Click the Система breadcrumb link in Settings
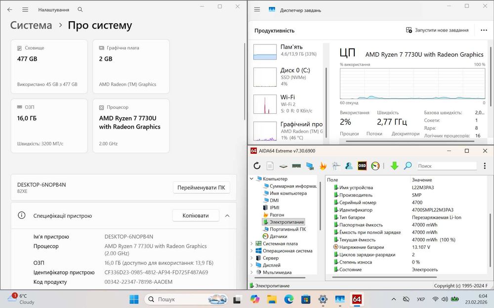The width and height of the screenshot is (494, 308). point(31,26)
